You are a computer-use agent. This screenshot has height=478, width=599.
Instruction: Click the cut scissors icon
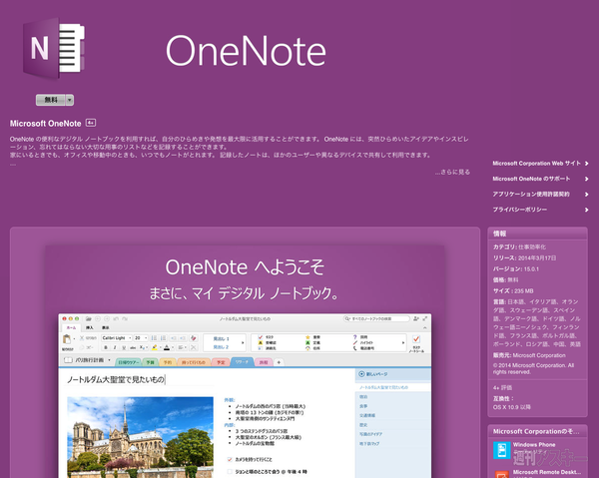pyautogui.click(x=82, y=338)
